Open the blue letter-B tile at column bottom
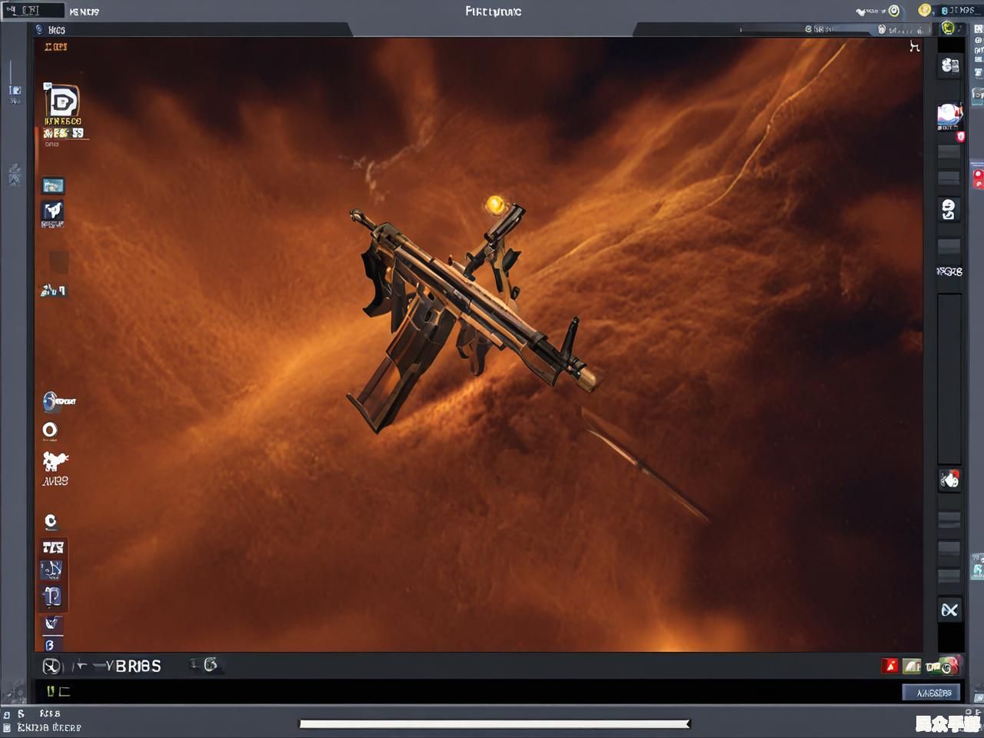This screenshot has width=984, height=738. 50,644
